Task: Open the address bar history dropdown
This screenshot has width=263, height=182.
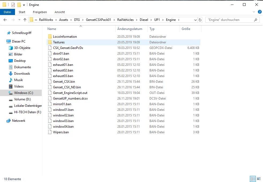Action: [x=195, y=20]
